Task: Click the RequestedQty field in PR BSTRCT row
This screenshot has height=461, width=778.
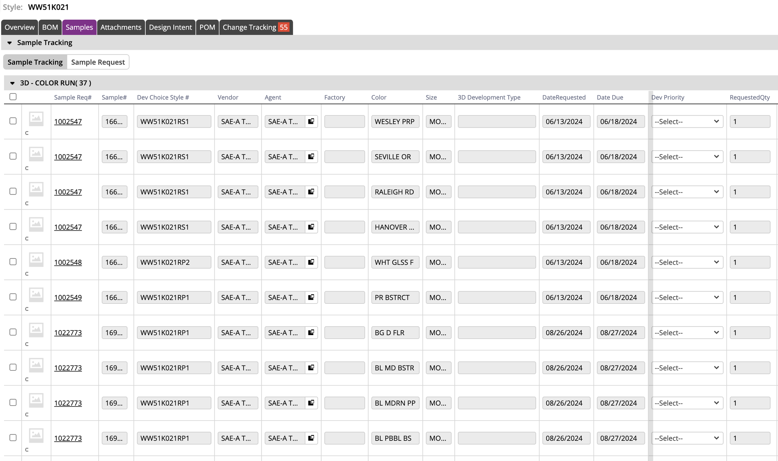Action: (x=749, y=298)
